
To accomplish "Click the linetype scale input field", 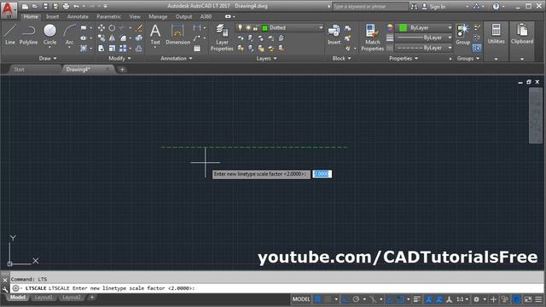I will pyautogui.click(x=322, y=174).
